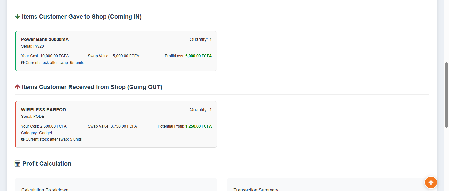
Task: Click the Serial: PW20 text
Action: (33, 46)
